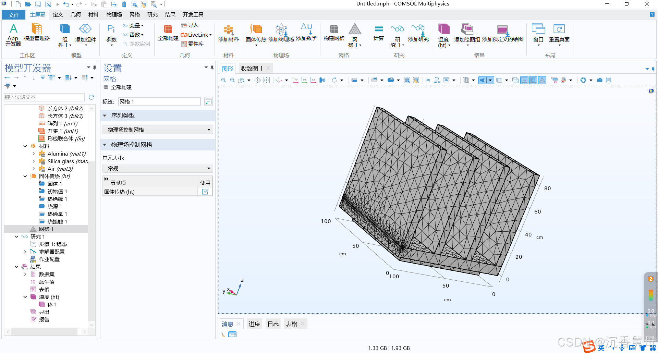Open the App 开发器 tool
The height and width of the screenshot is (353, 658).
(x=13, y=35)
